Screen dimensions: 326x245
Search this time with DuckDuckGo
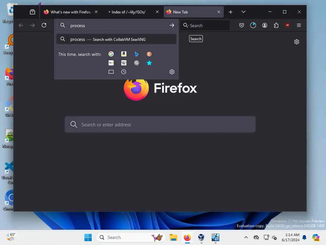(x=149, y=54)
